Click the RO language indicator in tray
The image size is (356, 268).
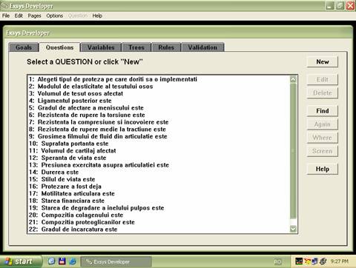(x=278, y=262)
